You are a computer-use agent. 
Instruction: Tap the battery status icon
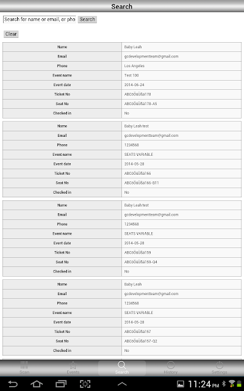click(239, 384)
